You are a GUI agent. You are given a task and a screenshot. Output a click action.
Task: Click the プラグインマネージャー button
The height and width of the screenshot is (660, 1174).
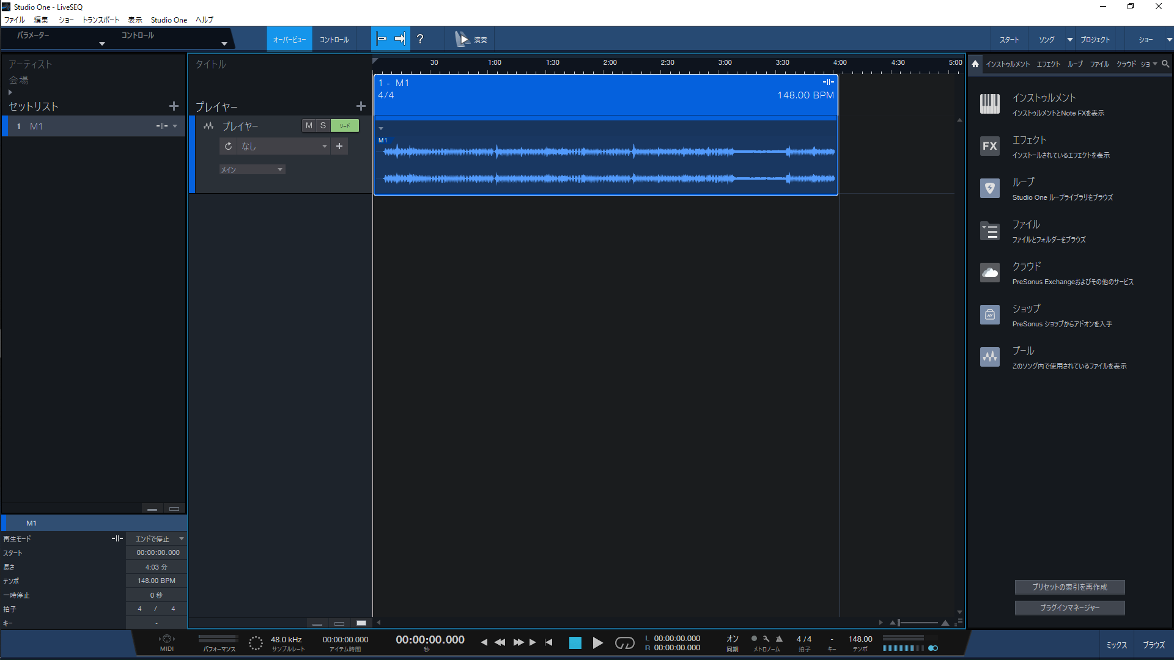[1069, 607]
